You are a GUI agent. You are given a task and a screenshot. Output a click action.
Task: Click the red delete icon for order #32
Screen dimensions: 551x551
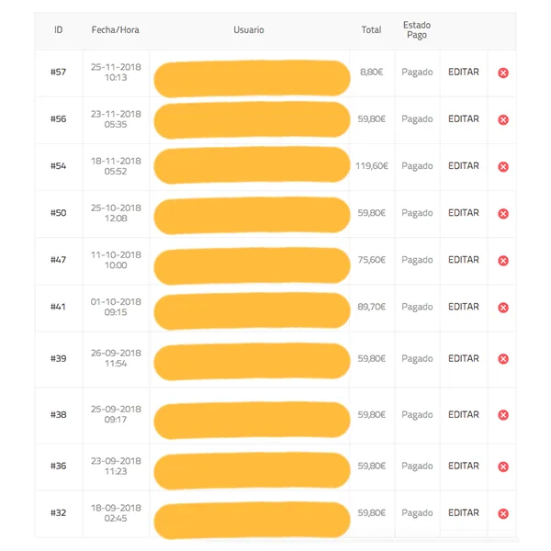click(503, 513)
